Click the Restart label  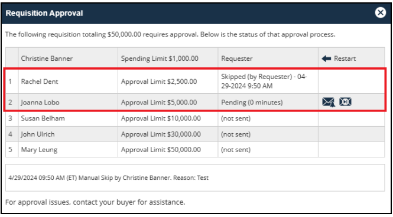pos(345,58)
